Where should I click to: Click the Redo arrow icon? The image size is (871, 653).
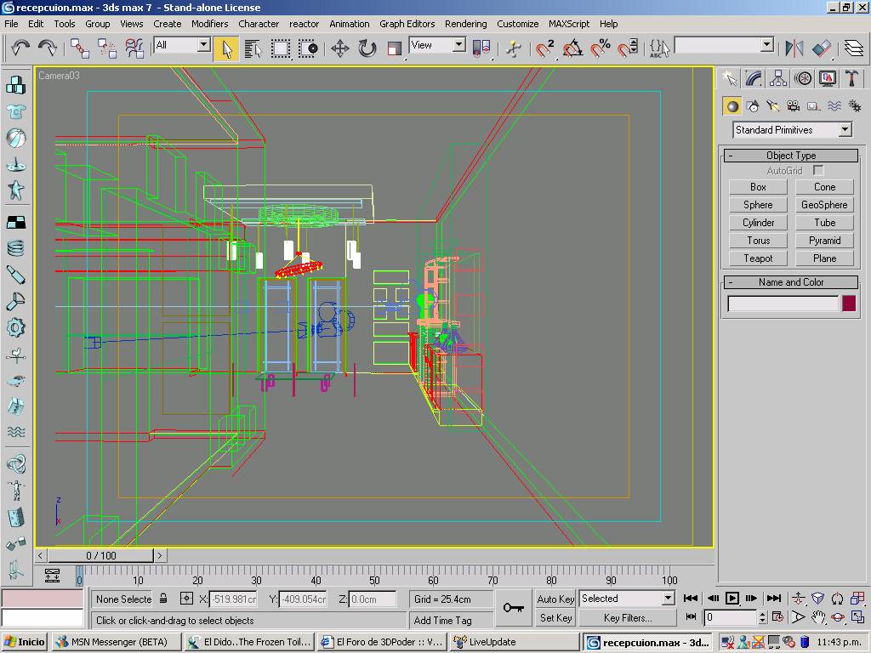pyautogui.click(x=48, y=48)
